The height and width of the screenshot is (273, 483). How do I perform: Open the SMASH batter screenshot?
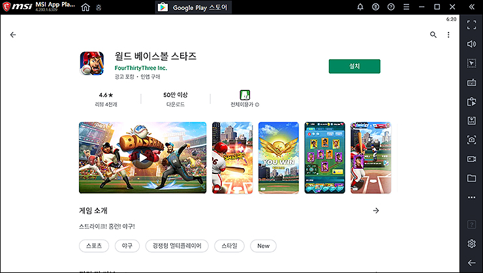tap(232, 158)
